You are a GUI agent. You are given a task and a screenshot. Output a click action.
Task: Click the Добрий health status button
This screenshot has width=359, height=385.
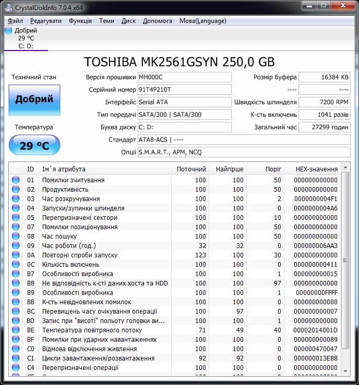click(x=34, y=100)
